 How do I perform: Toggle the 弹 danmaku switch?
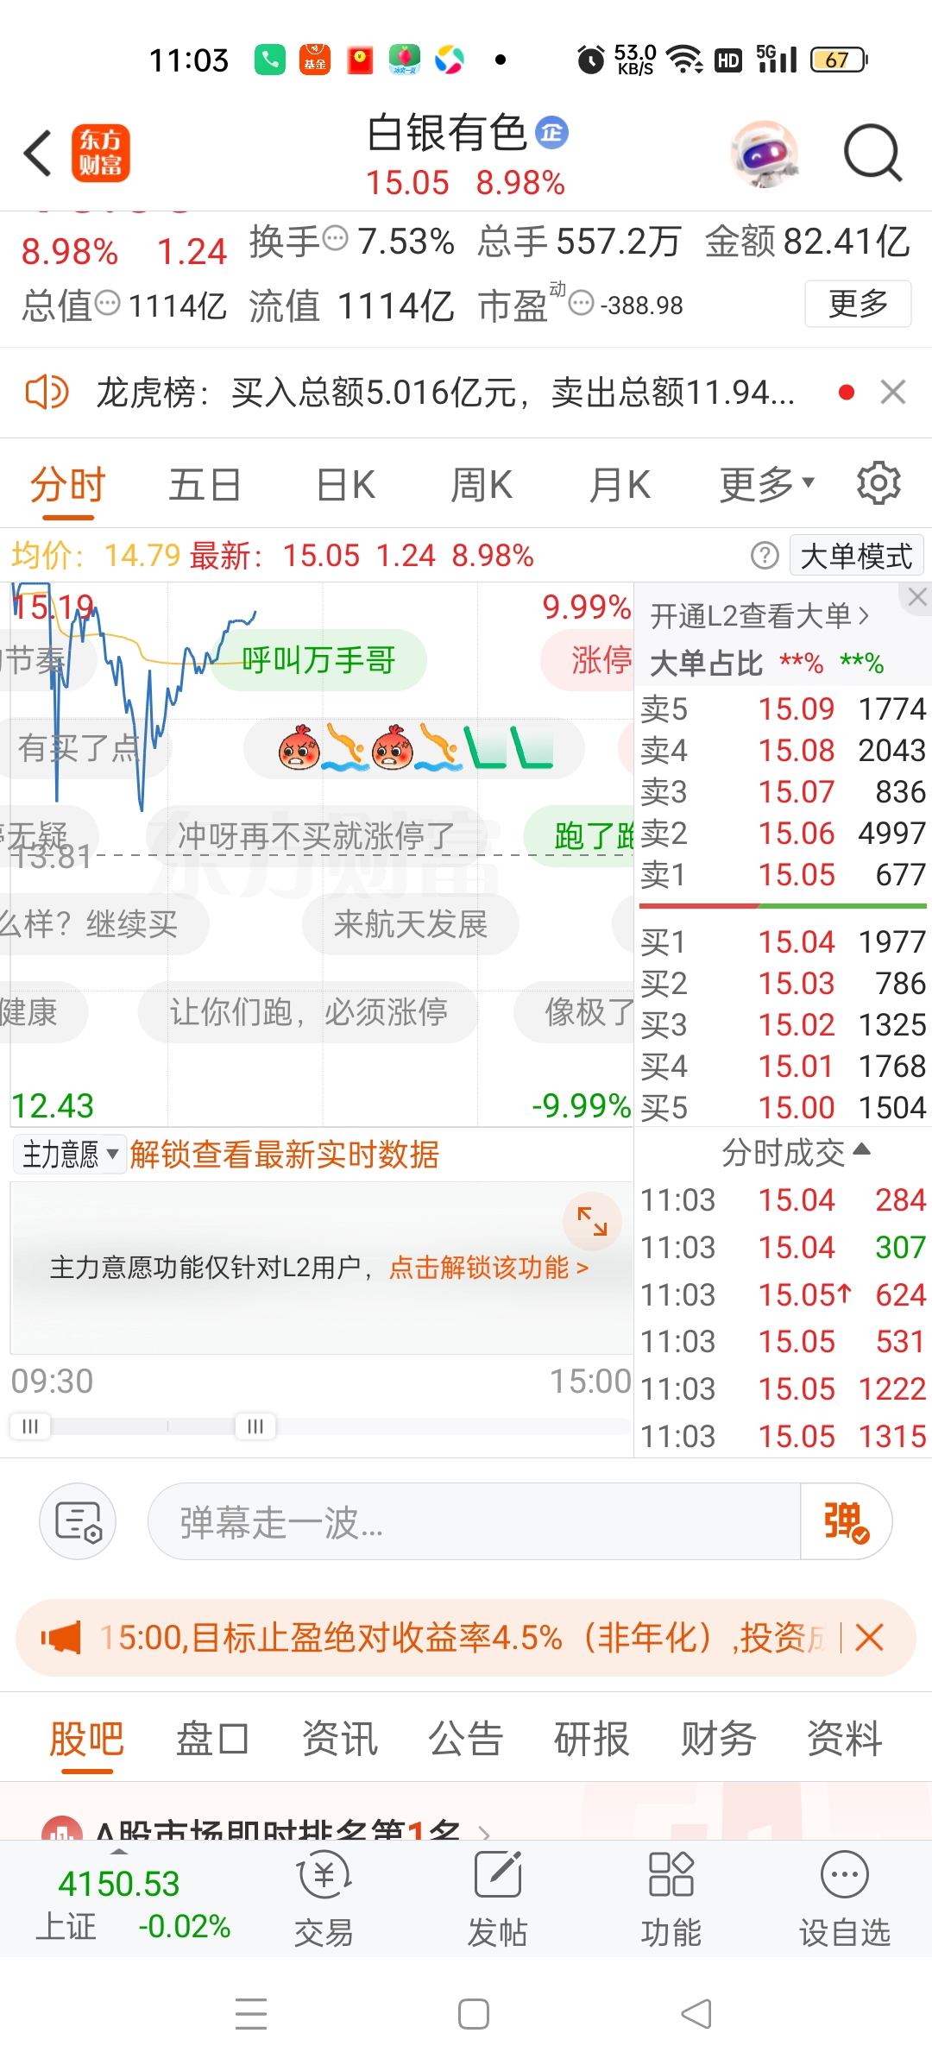(846, 1521)
